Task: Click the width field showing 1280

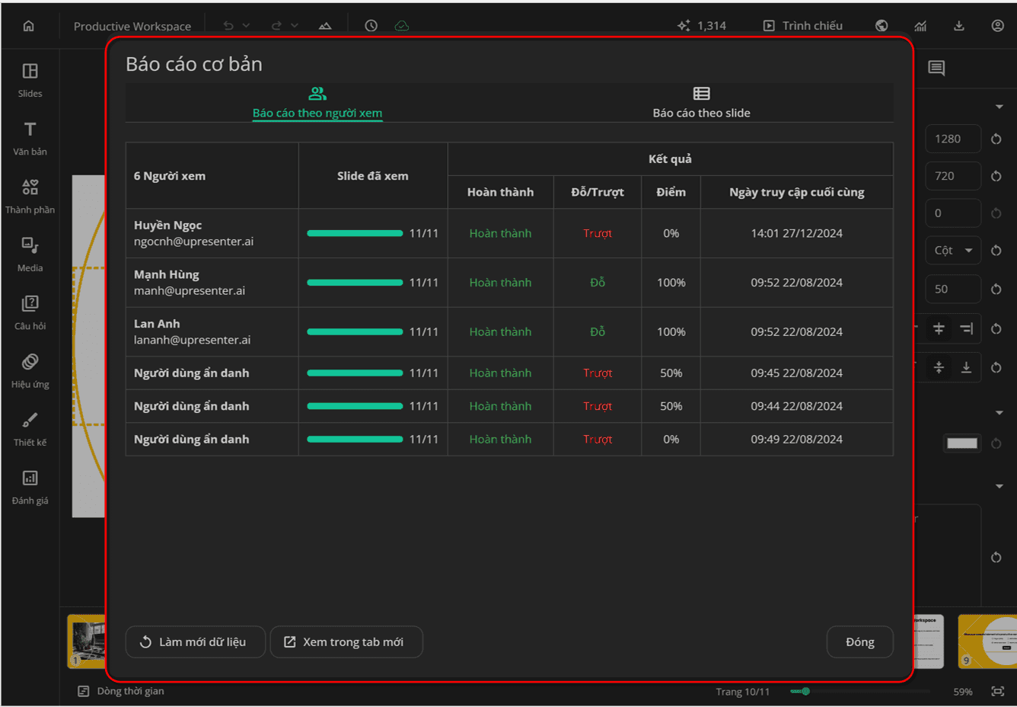Action: pos(953,139)
